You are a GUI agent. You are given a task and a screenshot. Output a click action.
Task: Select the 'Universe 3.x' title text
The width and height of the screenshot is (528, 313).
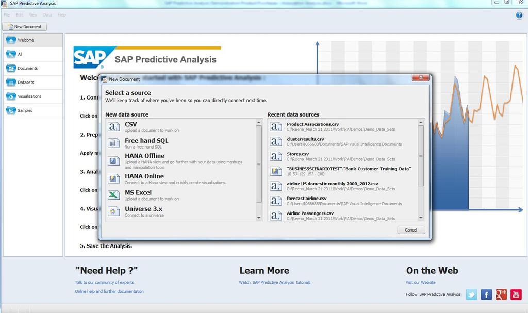click(x=144, y=209)
